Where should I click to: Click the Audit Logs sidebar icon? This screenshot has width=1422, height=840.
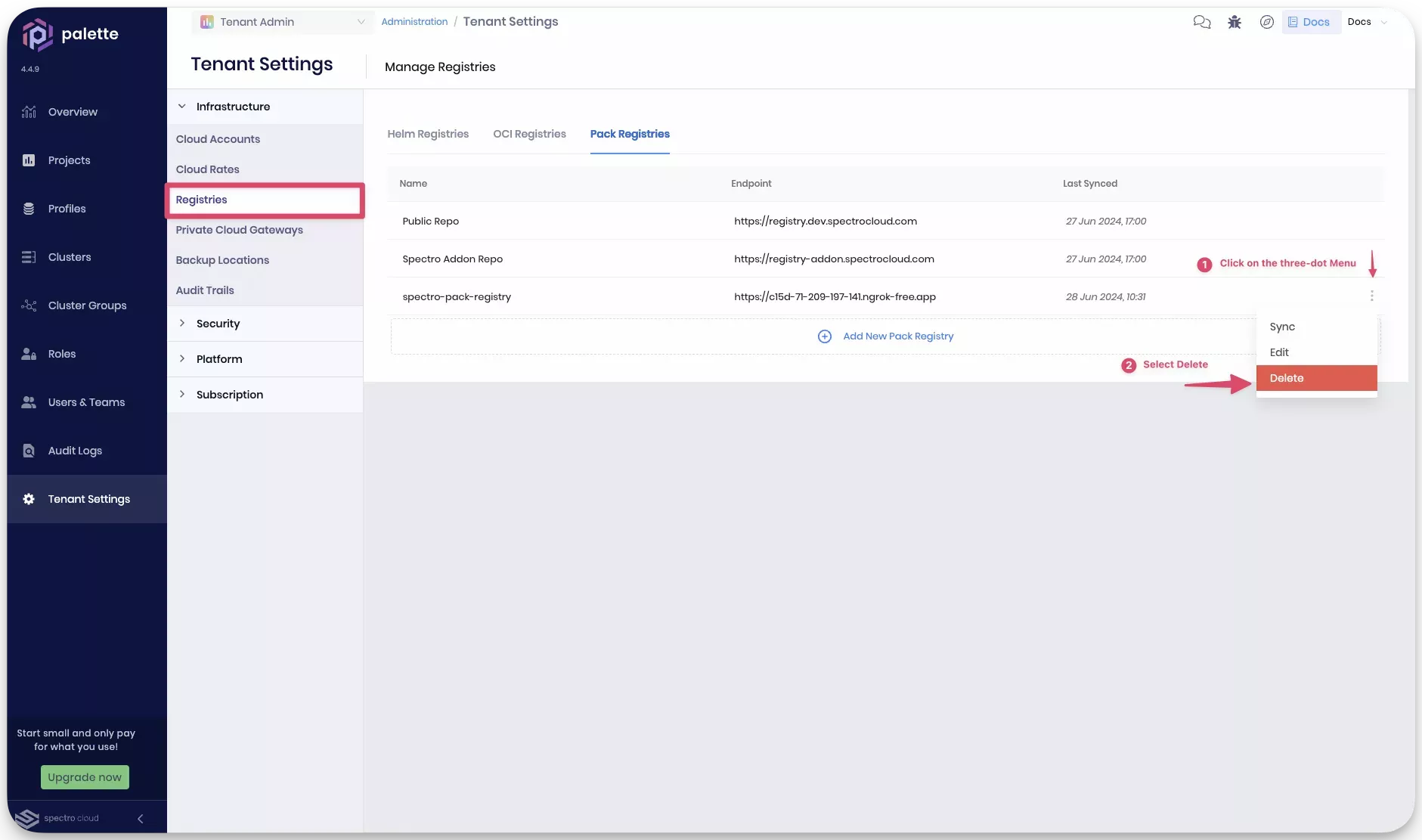(x=29, y=451)
